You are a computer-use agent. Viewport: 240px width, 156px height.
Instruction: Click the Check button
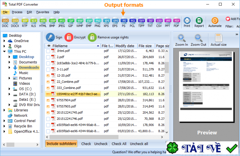coord(86,144)
